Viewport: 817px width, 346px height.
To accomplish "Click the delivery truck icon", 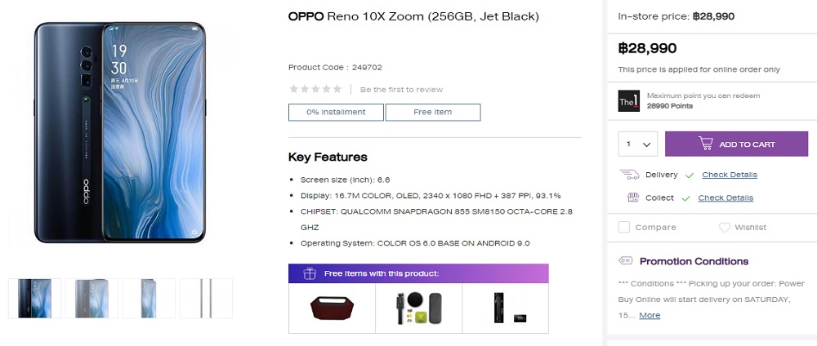I will click(629, 175).
